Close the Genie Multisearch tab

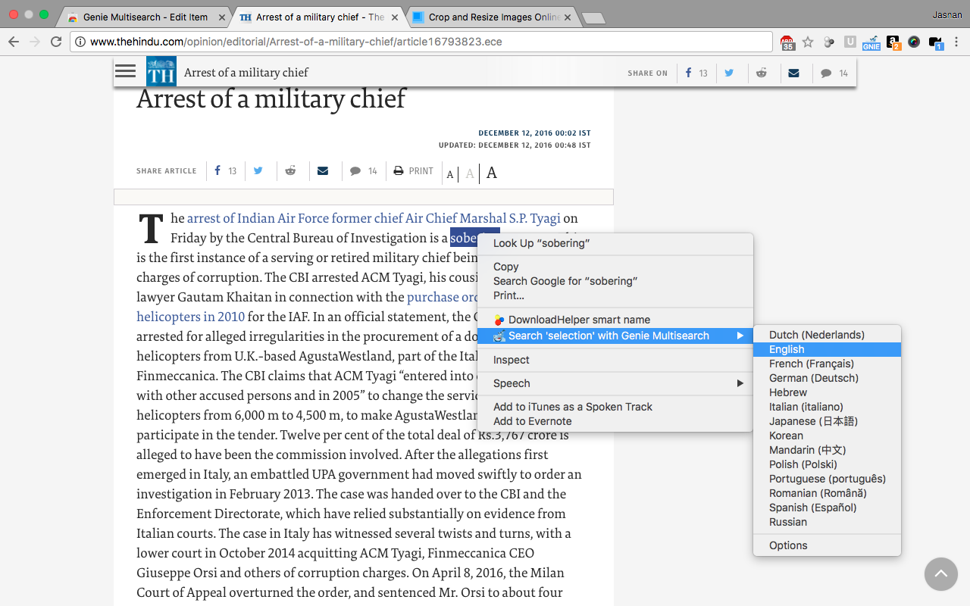pos(221,17)
